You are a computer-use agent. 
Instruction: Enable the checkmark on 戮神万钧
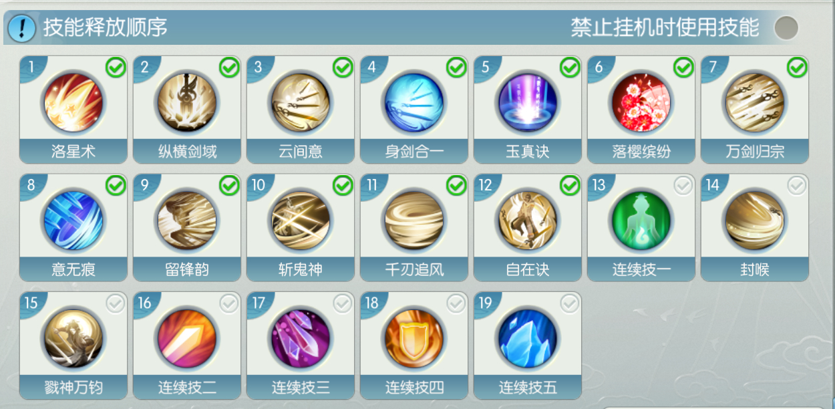coord(116,303)
